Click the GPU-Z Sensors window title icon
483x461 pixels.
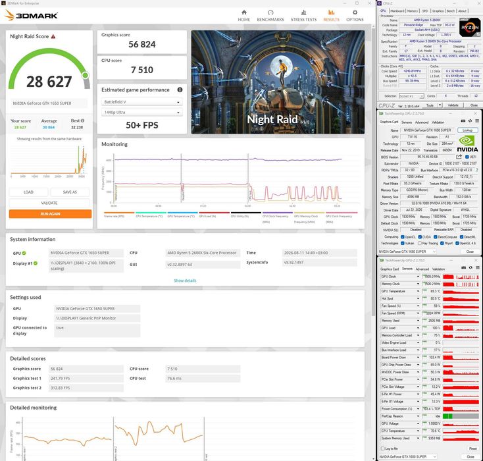tap(381, 260)
